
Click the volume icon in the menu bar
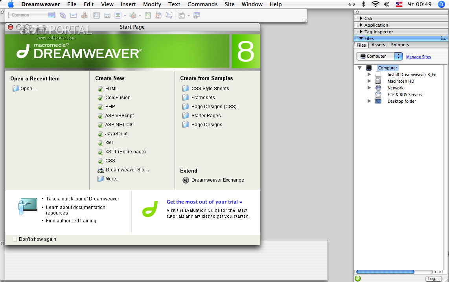(x=386, y=4)
